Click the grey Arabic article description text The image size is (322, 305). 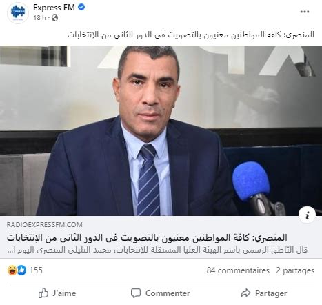tap(157, 250)
